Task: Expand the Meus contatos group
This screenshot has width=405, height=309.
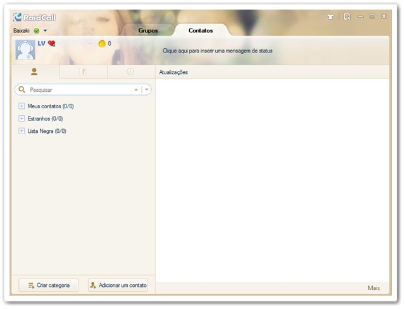Action: [22, 106]
